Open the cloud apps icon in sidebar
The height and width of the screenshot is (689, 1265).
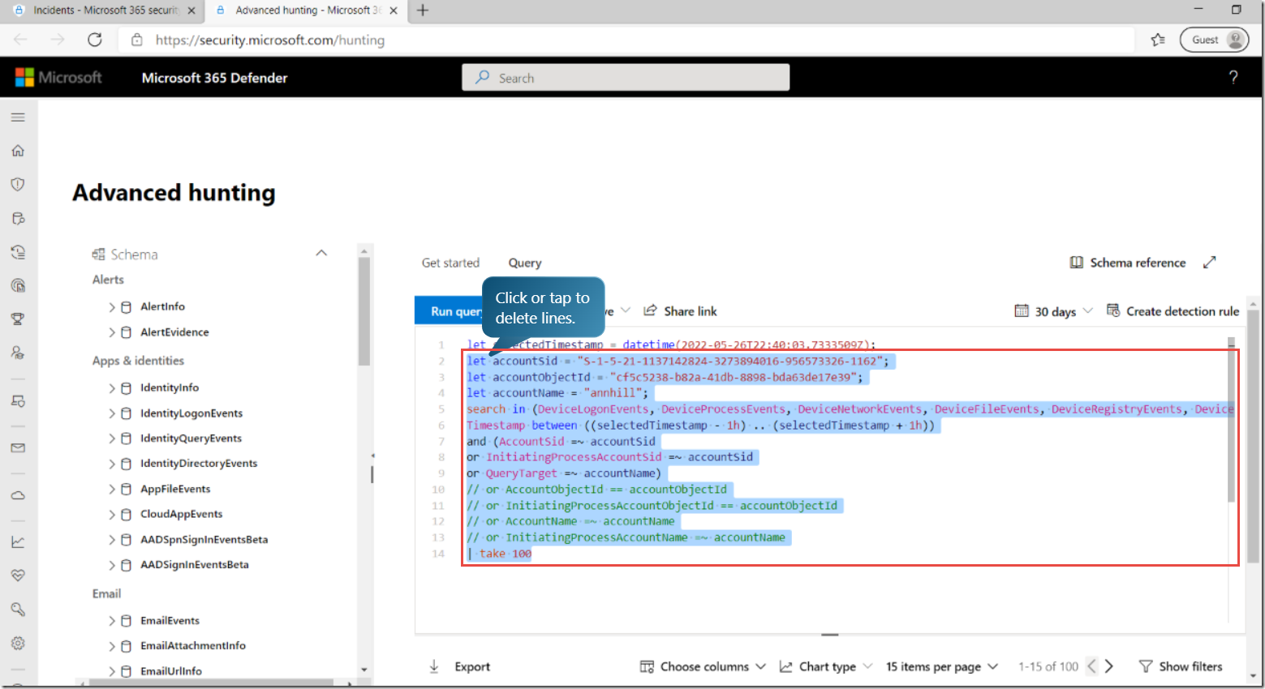pos(18,495)
